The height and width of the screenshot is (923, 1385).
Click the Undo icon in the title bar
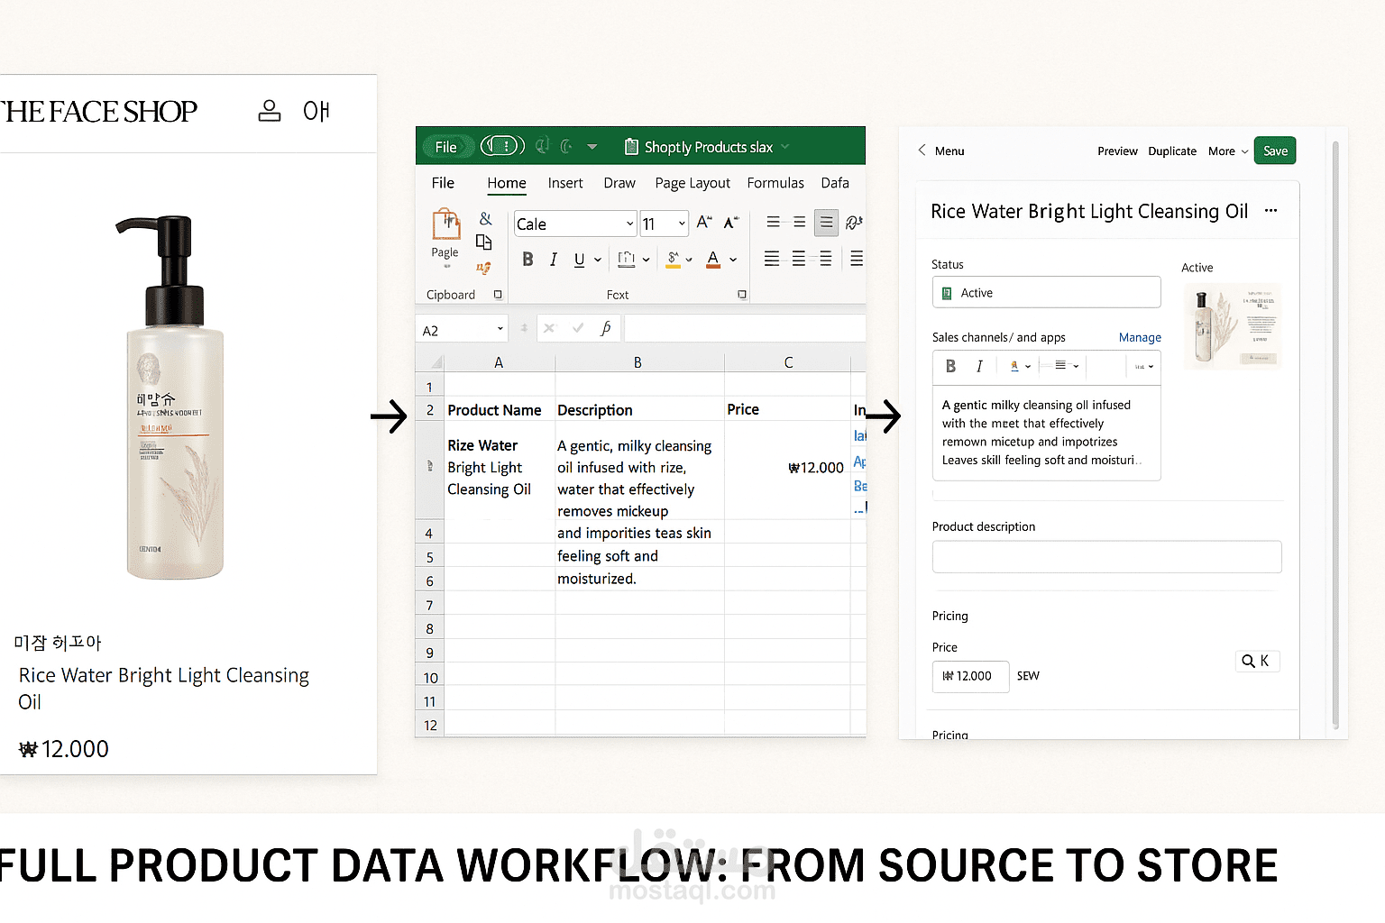pos(542,145)
